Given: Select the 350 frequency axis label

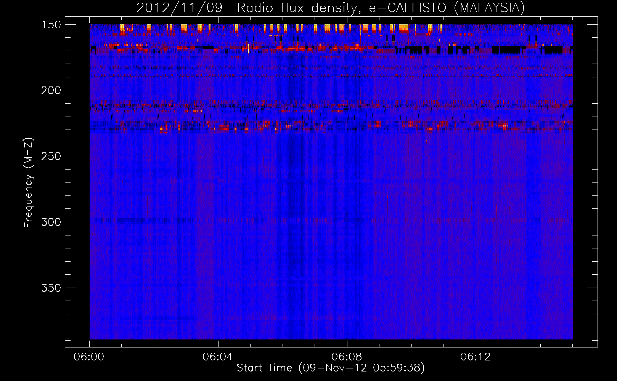Looking at the screenshot, I should pos(51,288).
